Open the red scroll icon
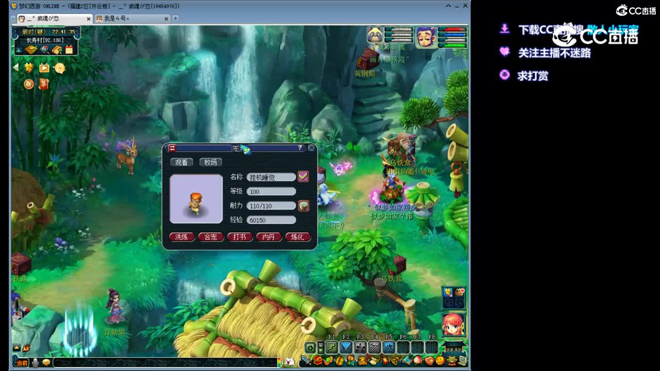660x371 pixels. 44,83
